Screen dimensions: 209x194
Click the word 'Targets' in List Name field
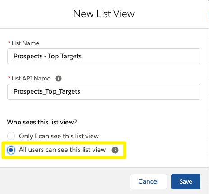click(x=71, y=57)
